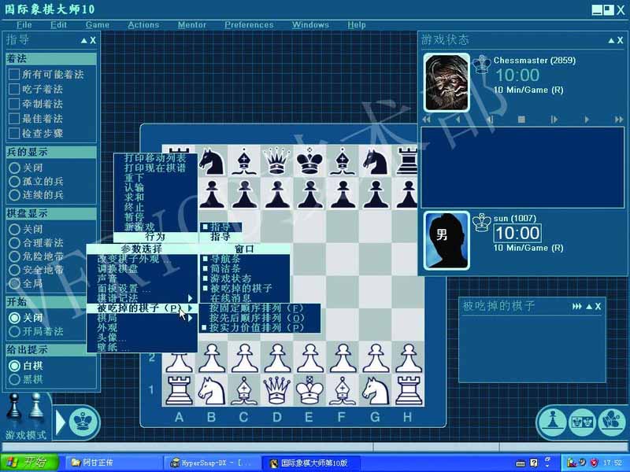Collapse the 被吃掉的棋子 panel with its triangle
Image resolution: width=630 pixels, height=472 pixels.
[589, 307]
